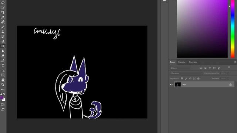Viewport: 237px width, 133px height.
Task: Select the Dodge tool
Action: pyautogui.click(x=3, y=56)
